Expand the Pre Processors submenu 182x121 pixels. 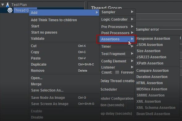pyautogui.click(x=117, y=27)
